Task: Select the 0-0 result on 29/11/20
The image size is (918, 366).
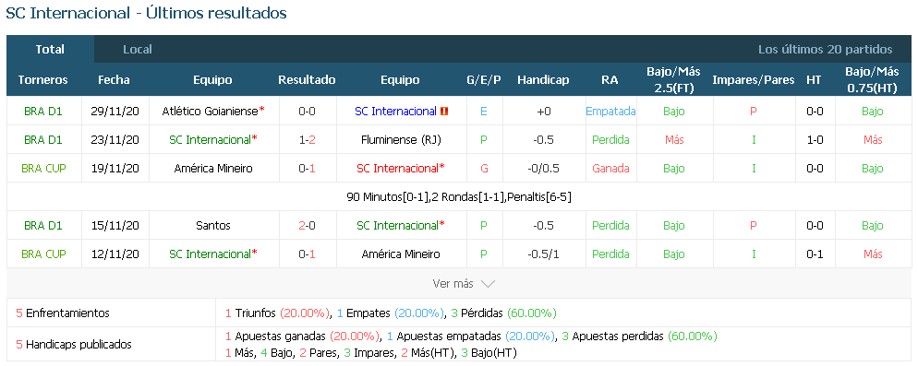Action: coord(308,111)
